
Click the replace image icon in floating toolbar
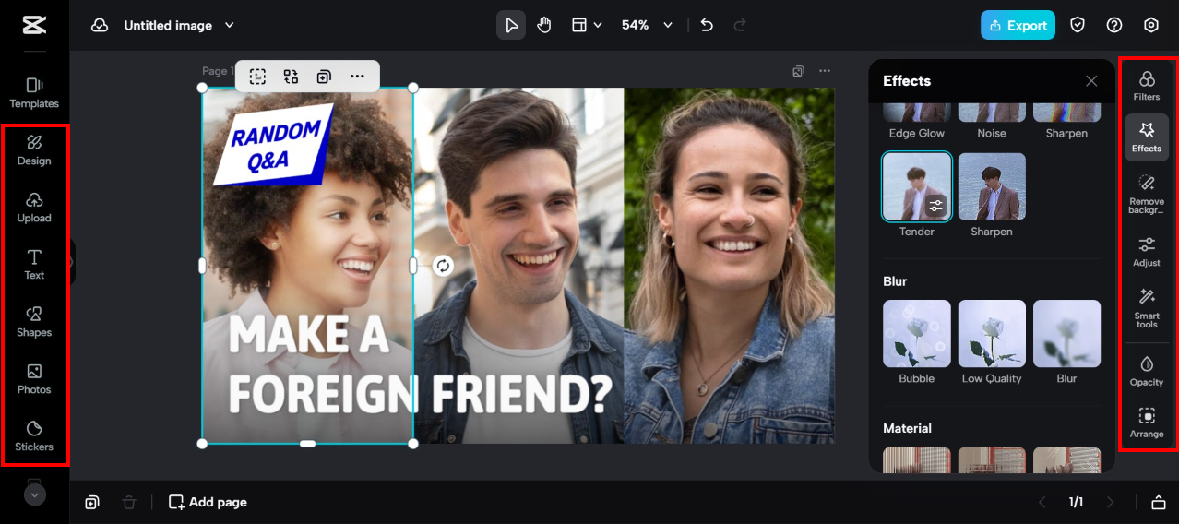click(x=291, y=77)
